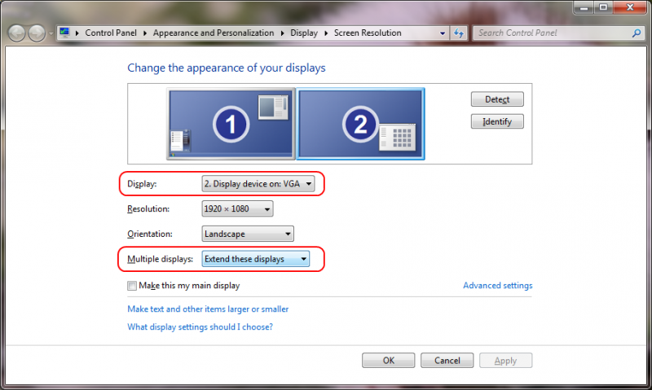This screenshot has width=652, height=390.
Task: Close the Screen Resolution window
Action: (629, 7)
